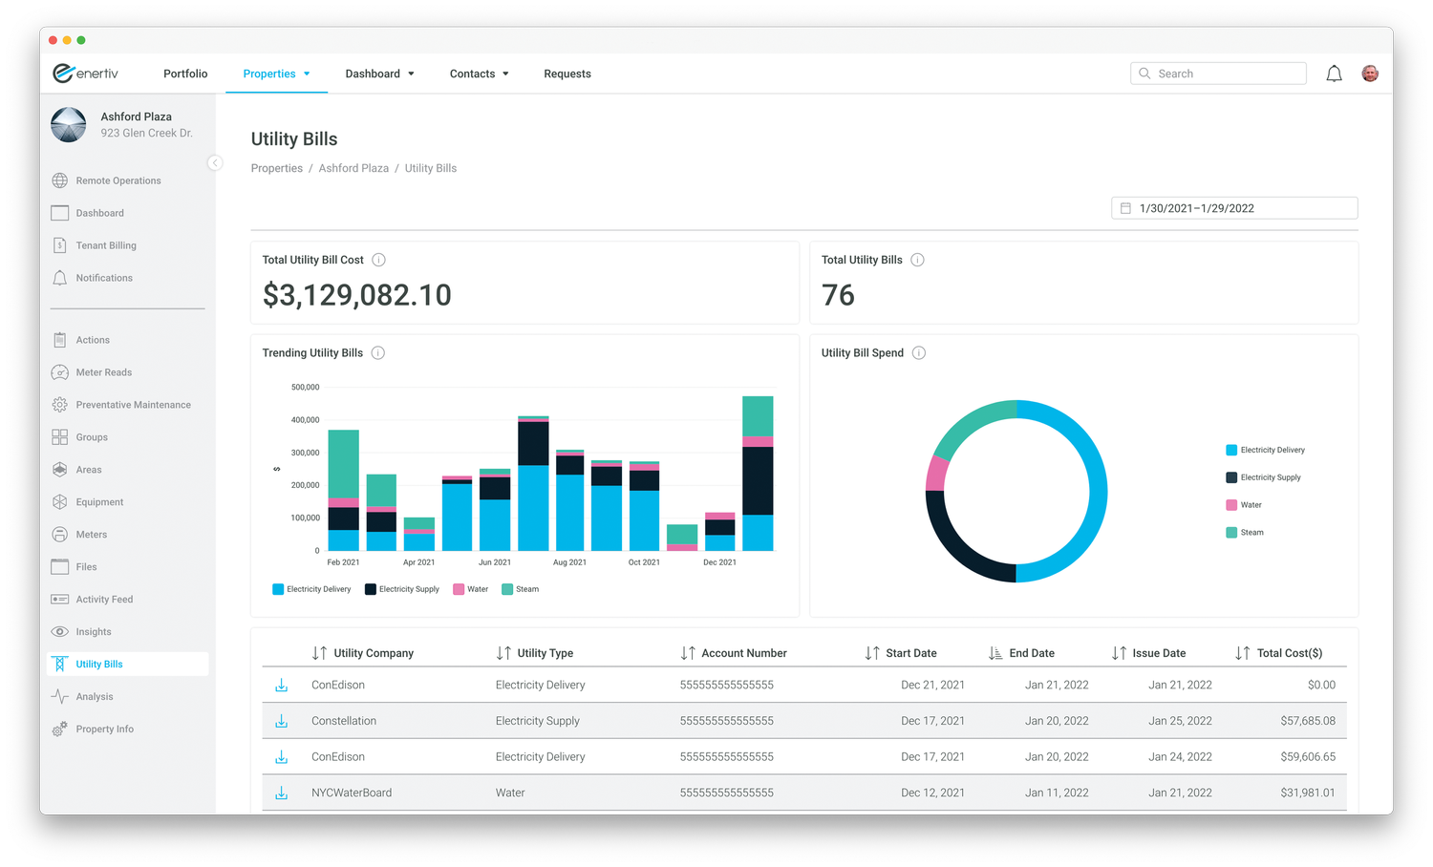Open Property Info in the sidebar

click(93, 730)
